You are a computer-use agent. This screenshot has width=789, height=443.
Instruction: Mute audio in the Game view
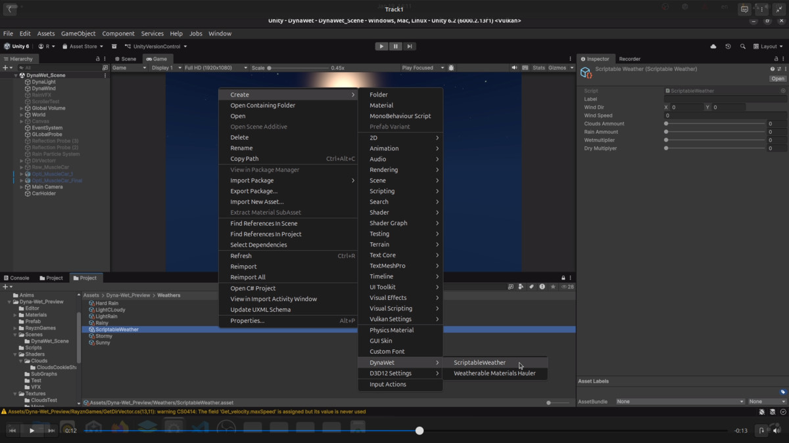(x=514, y=68)
